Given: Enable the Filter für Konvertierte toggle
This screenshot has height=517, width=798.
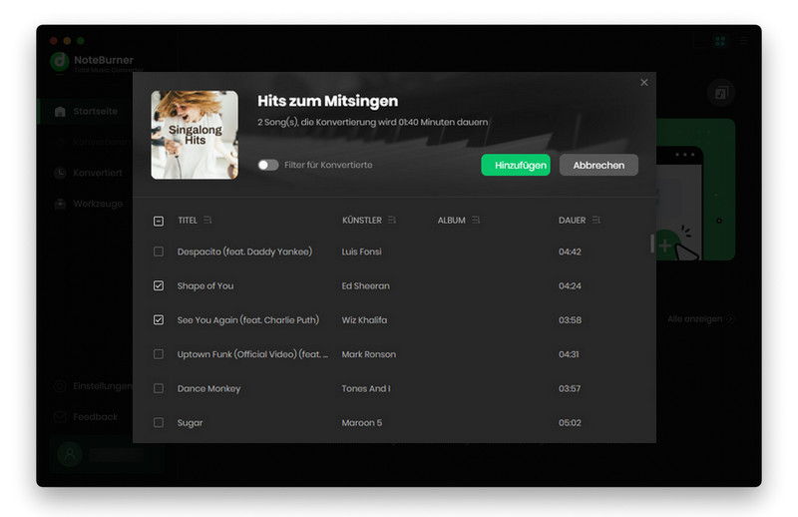Looking at the screenshot, I should coord(267,165).
